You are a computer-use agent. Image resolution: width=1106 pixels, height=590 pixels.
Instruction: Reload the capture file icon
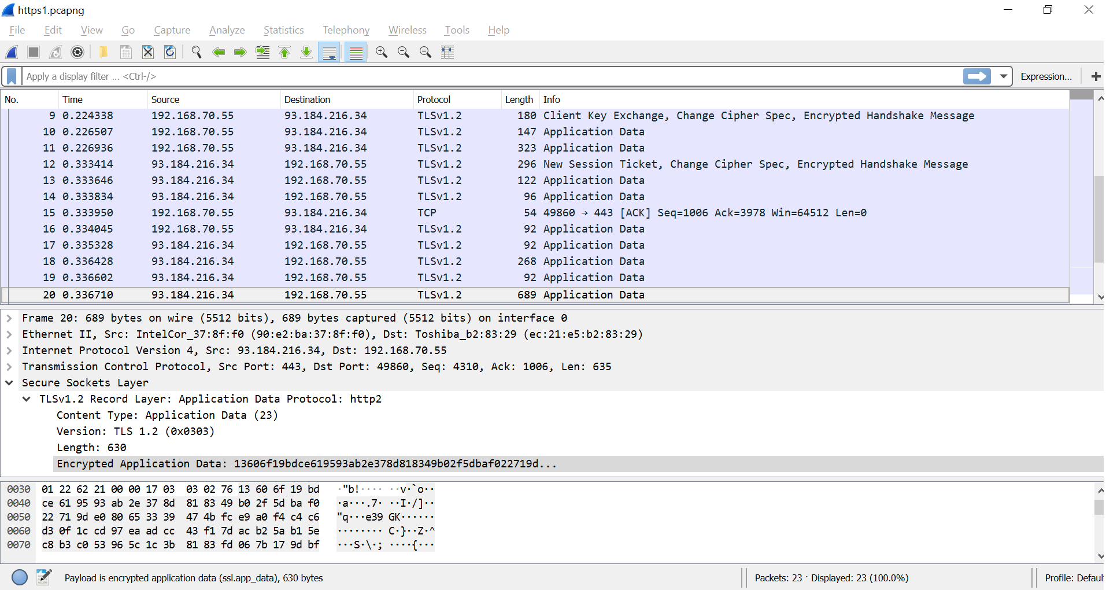[170, 53]
